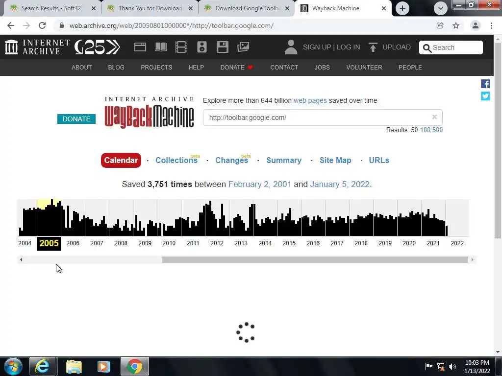Screen dimensions: 502x376
Task: Open the Internet Archive home logo
Action: coord(37,47)
